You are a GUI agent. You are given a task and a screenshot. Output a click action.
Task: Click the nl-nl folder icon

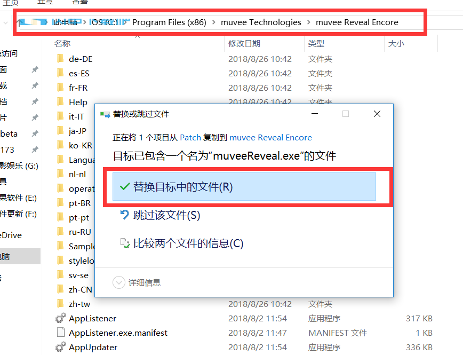point(60,174)
